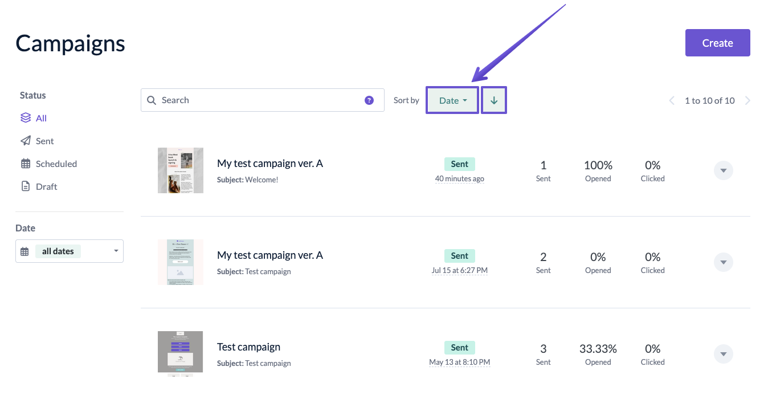Expand options for the May 13 Test campaign
The image size is (768, 395).
click(723, 354)
